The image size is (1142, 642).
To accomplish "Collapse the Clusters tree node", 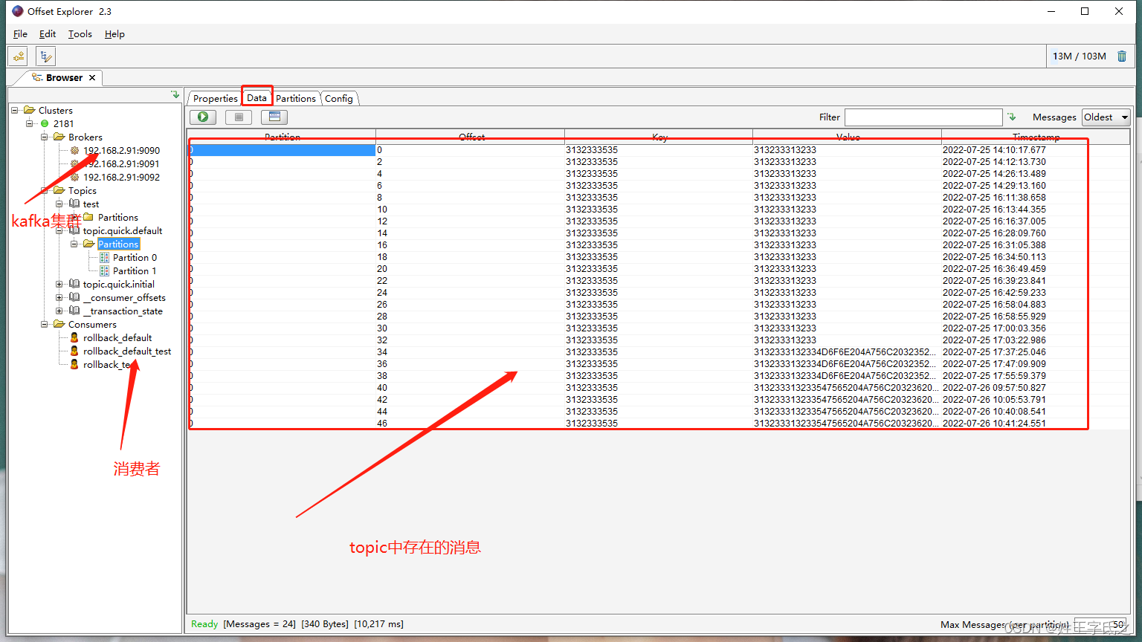I will click(x=14, y=110).
